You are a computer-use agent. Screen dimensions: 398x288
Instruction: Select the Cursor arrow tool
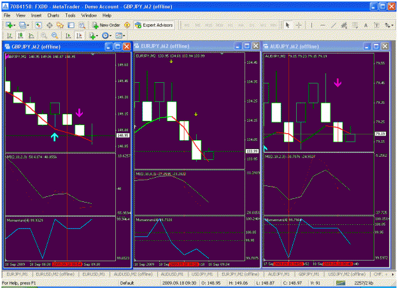click(x=287, y=25)
